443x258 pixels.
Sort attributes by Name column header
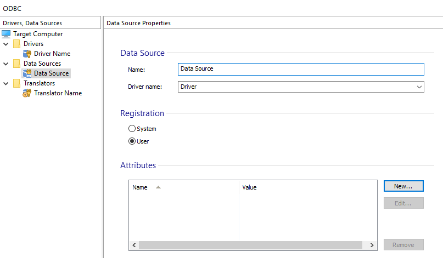pos(184,187)
